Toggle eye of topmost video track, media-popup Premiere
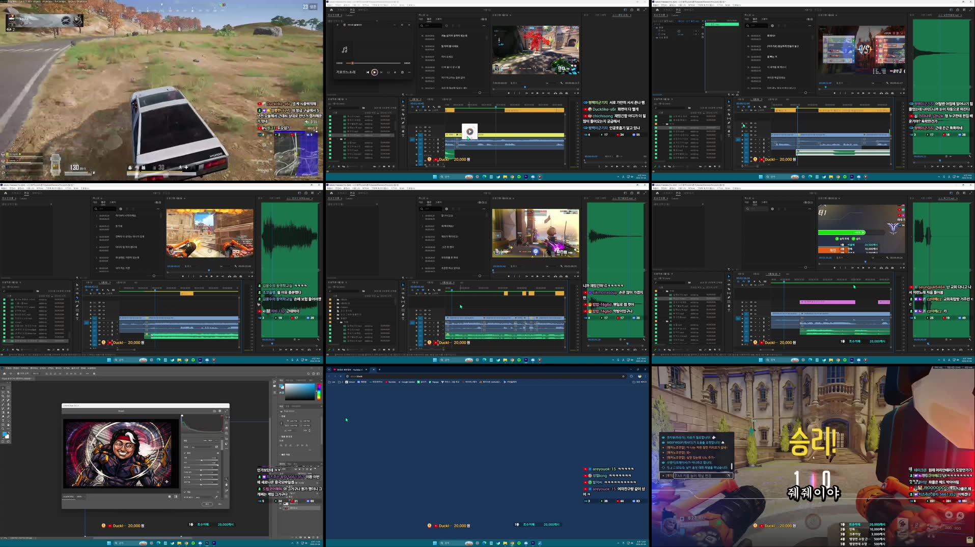975x547 pixels. pyautogui.click(x=430, y=127)
